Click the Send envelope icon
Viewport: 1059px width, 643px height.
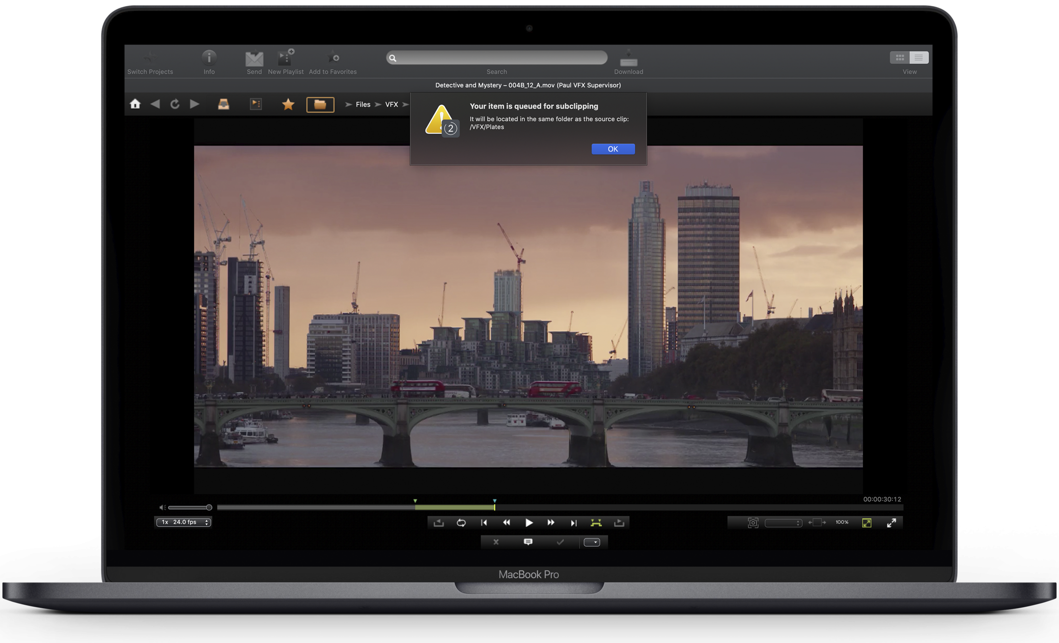(x=254, y=59)
